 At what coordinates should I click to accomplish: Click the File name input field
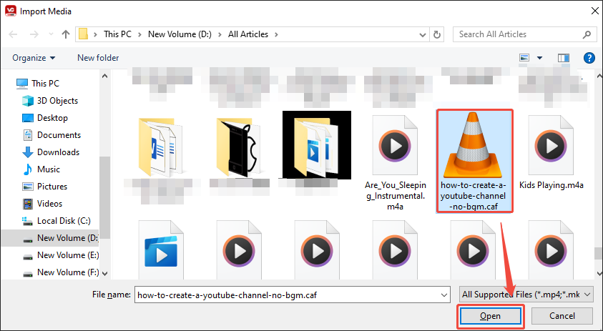click(292, 295)
